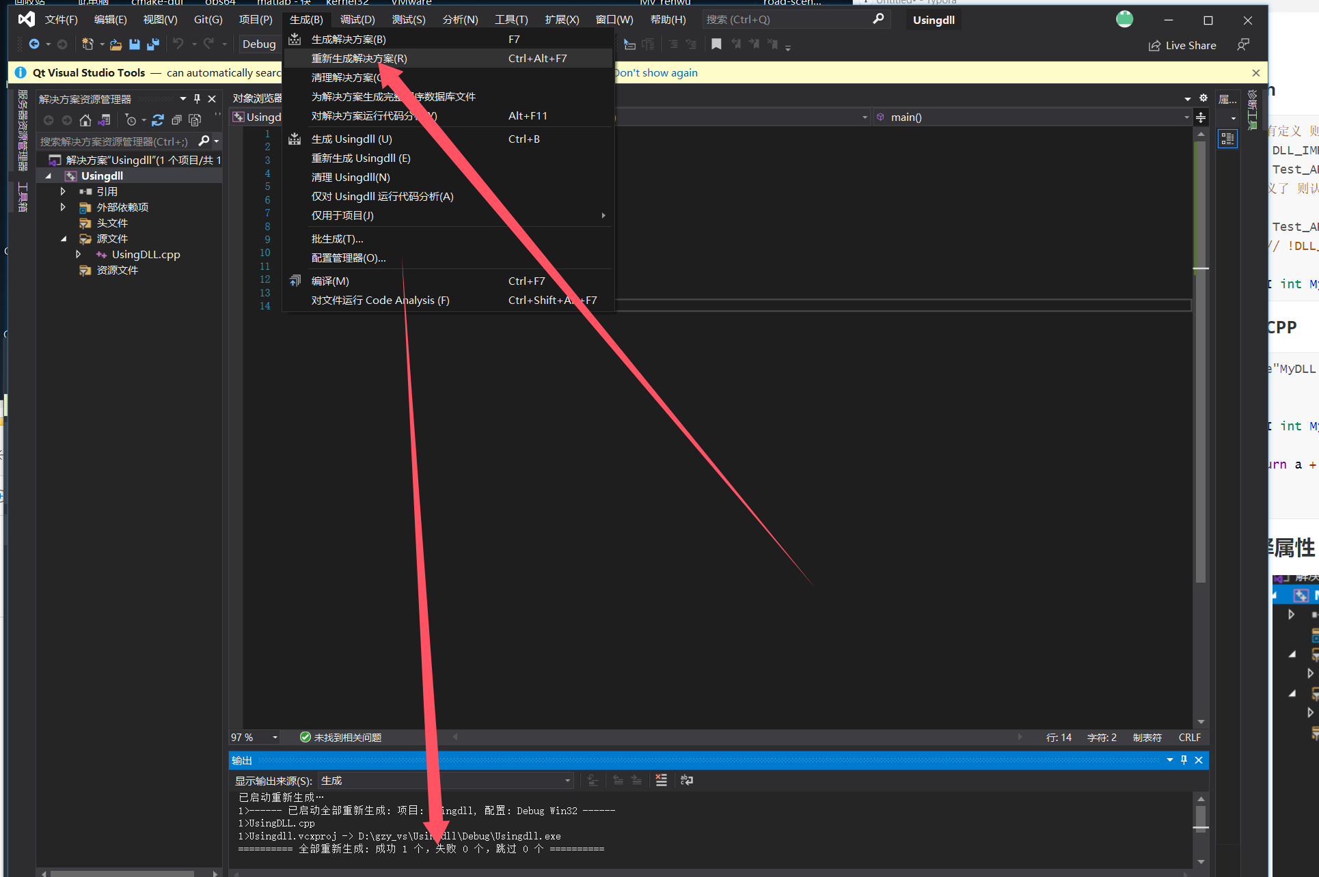The width and height of the screenshot is (1319, 877).
Task: Select 批生成(T) from the build menu
Action: 337,238
